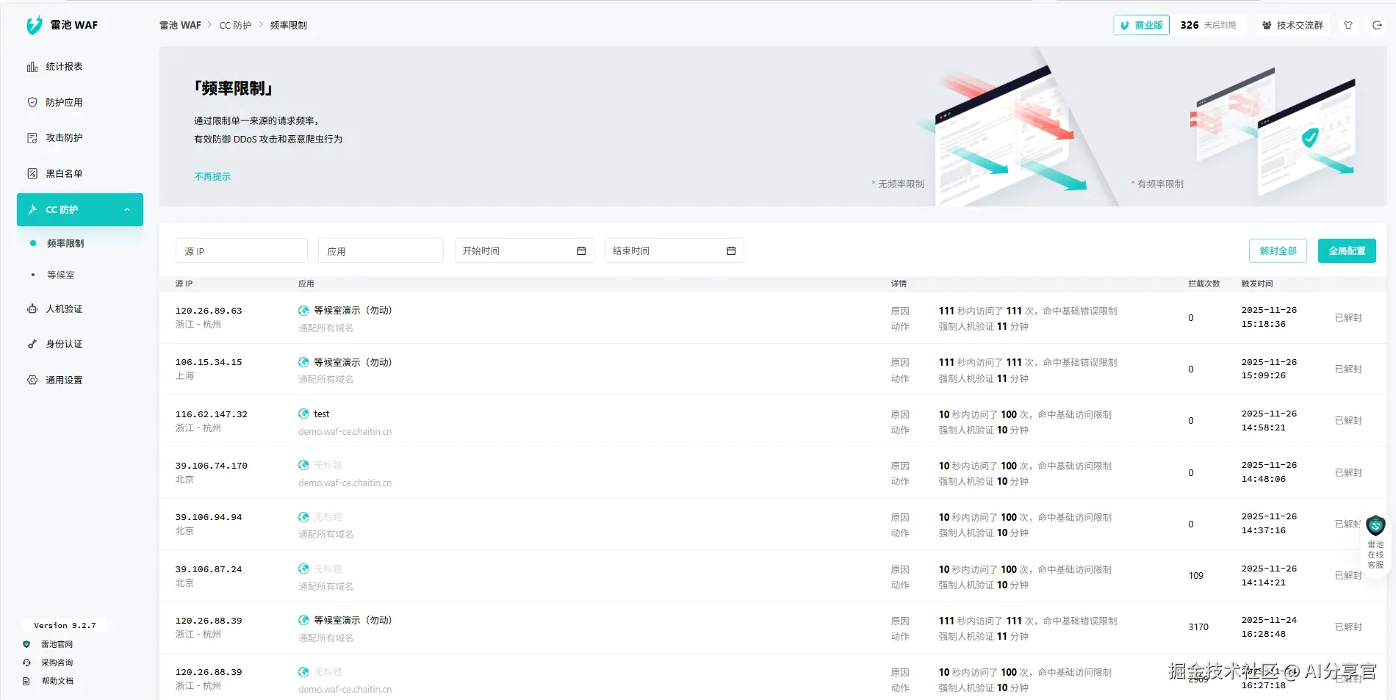The width and height of the screenshot is (1396, 700).
Task: Click the logout arrow icon in the header
Action: [1378, 25]
